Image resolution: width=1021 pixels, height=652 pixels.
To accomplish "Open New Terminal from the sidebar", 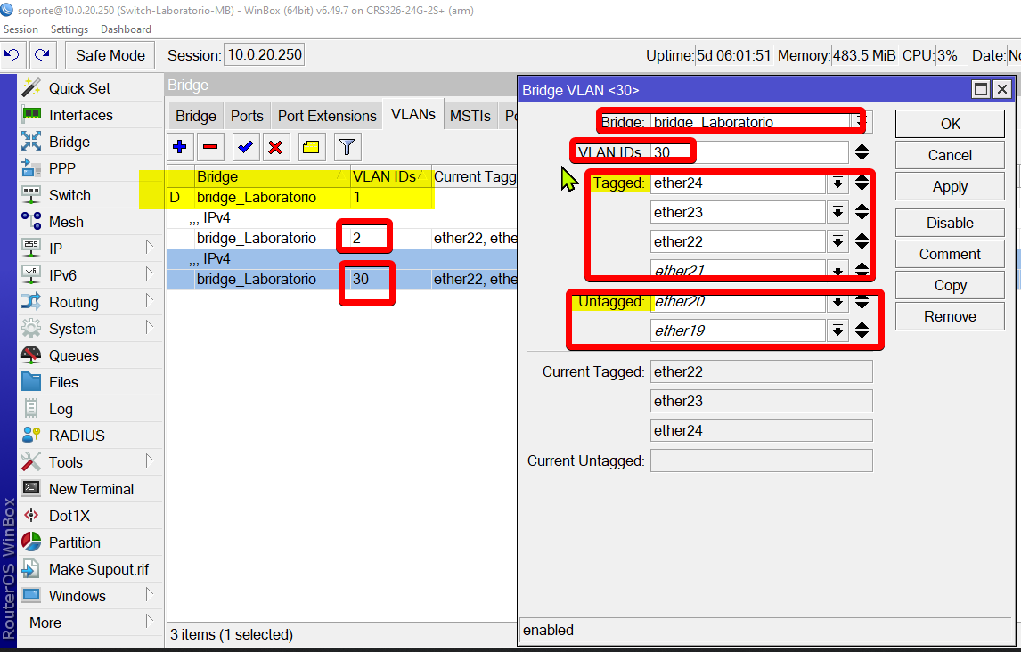I will [91, 489].
